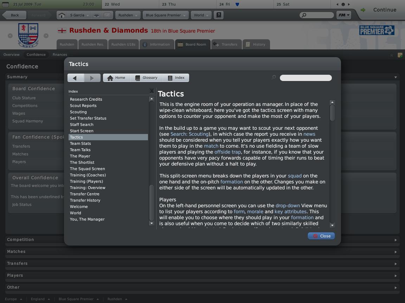The height and width of the screenshot is (303, 405).
Task: Select Transfer Centre help topic
Action: [84, 194]
